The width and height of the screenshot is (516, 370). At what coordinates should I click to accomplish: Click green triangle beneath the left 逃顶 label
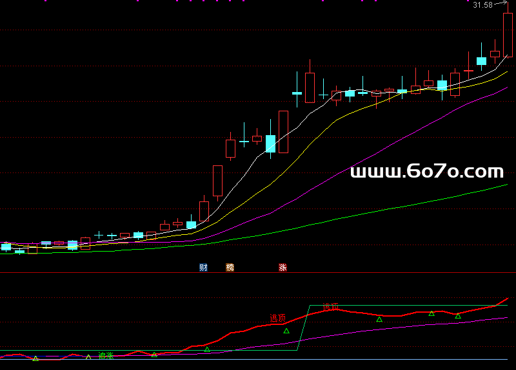point(286,331)
